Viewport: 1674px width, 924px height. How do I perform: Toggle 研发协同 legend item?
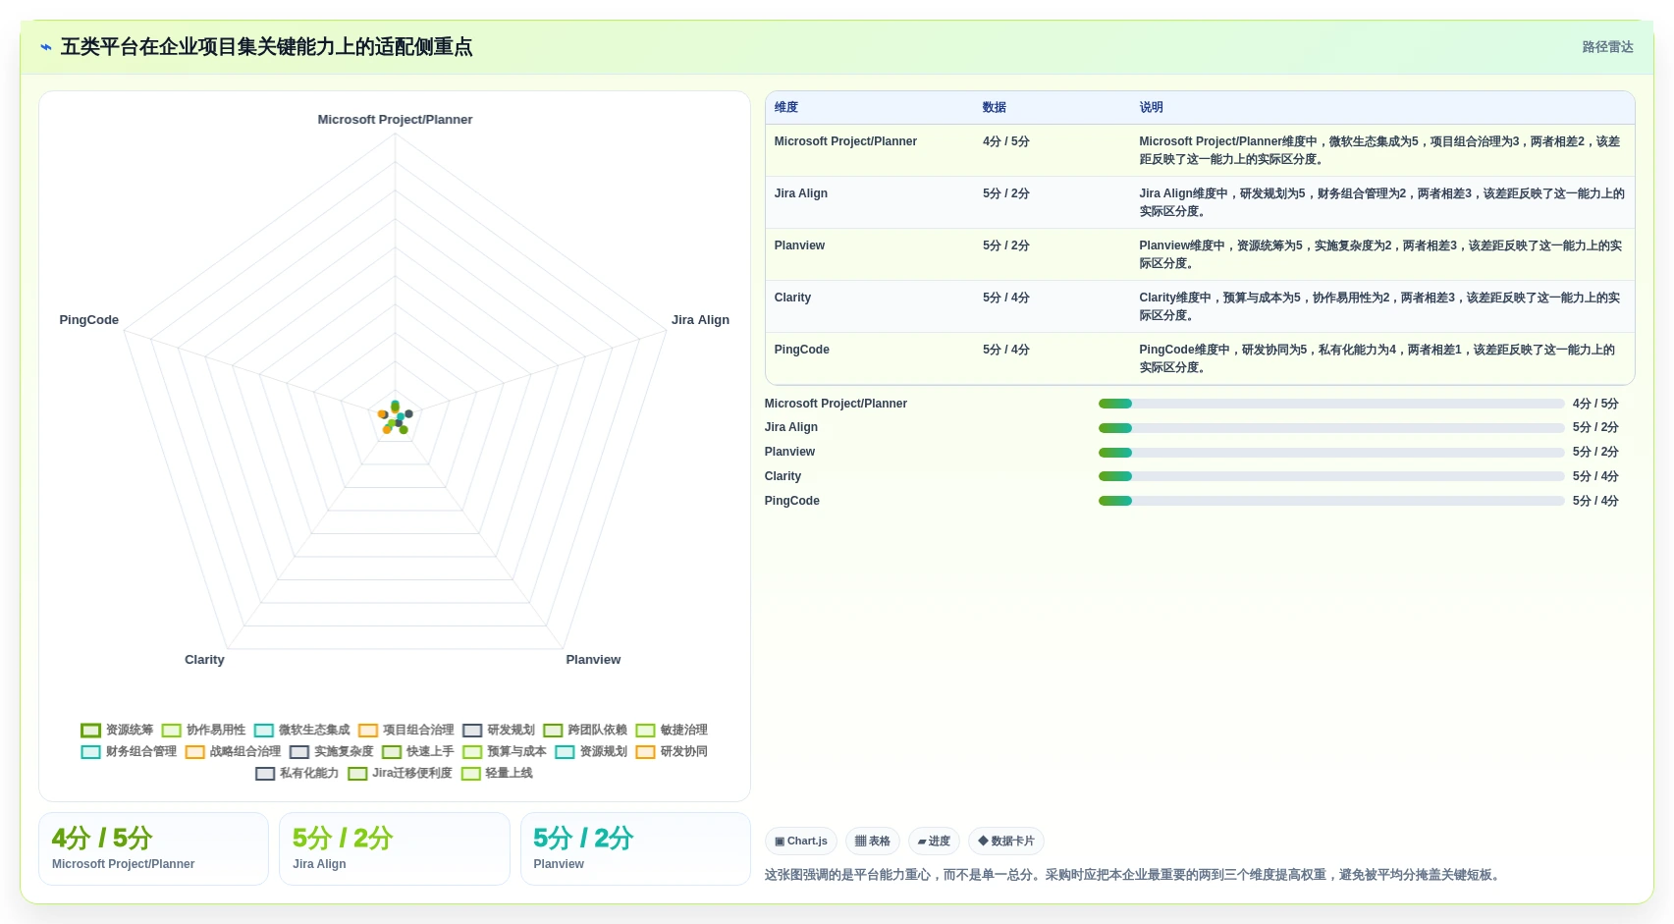point(672,751)
